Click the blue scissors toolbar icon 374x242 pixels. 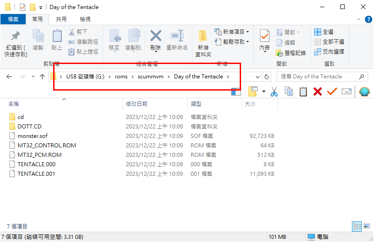(274, 91)
